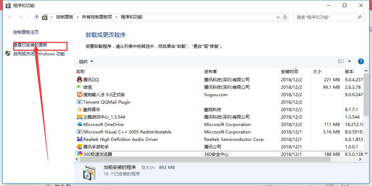Viewport: 372px width, 186px height.
Task: Open the 组织 dropdown menu
Action: [x=86, y=62]
